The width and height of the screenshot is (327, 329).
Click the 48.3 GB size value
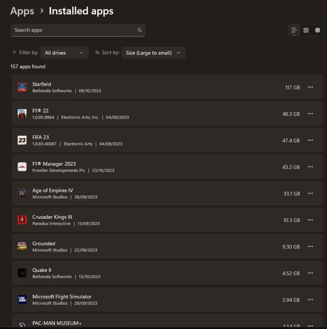tap(291, 114)
